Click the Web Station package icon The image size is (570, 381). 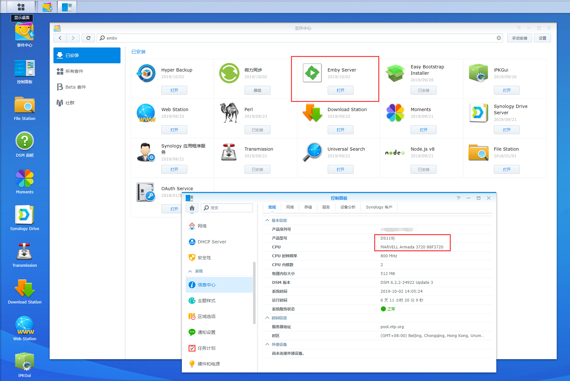pos(146,113)
